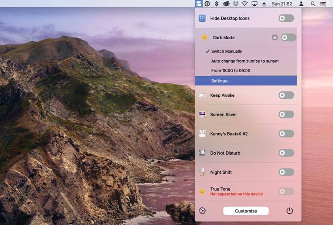Click the True Tone sun icon
Image resolution: width=333 pixels, height=225 pixels.
[x=202, y=191]
